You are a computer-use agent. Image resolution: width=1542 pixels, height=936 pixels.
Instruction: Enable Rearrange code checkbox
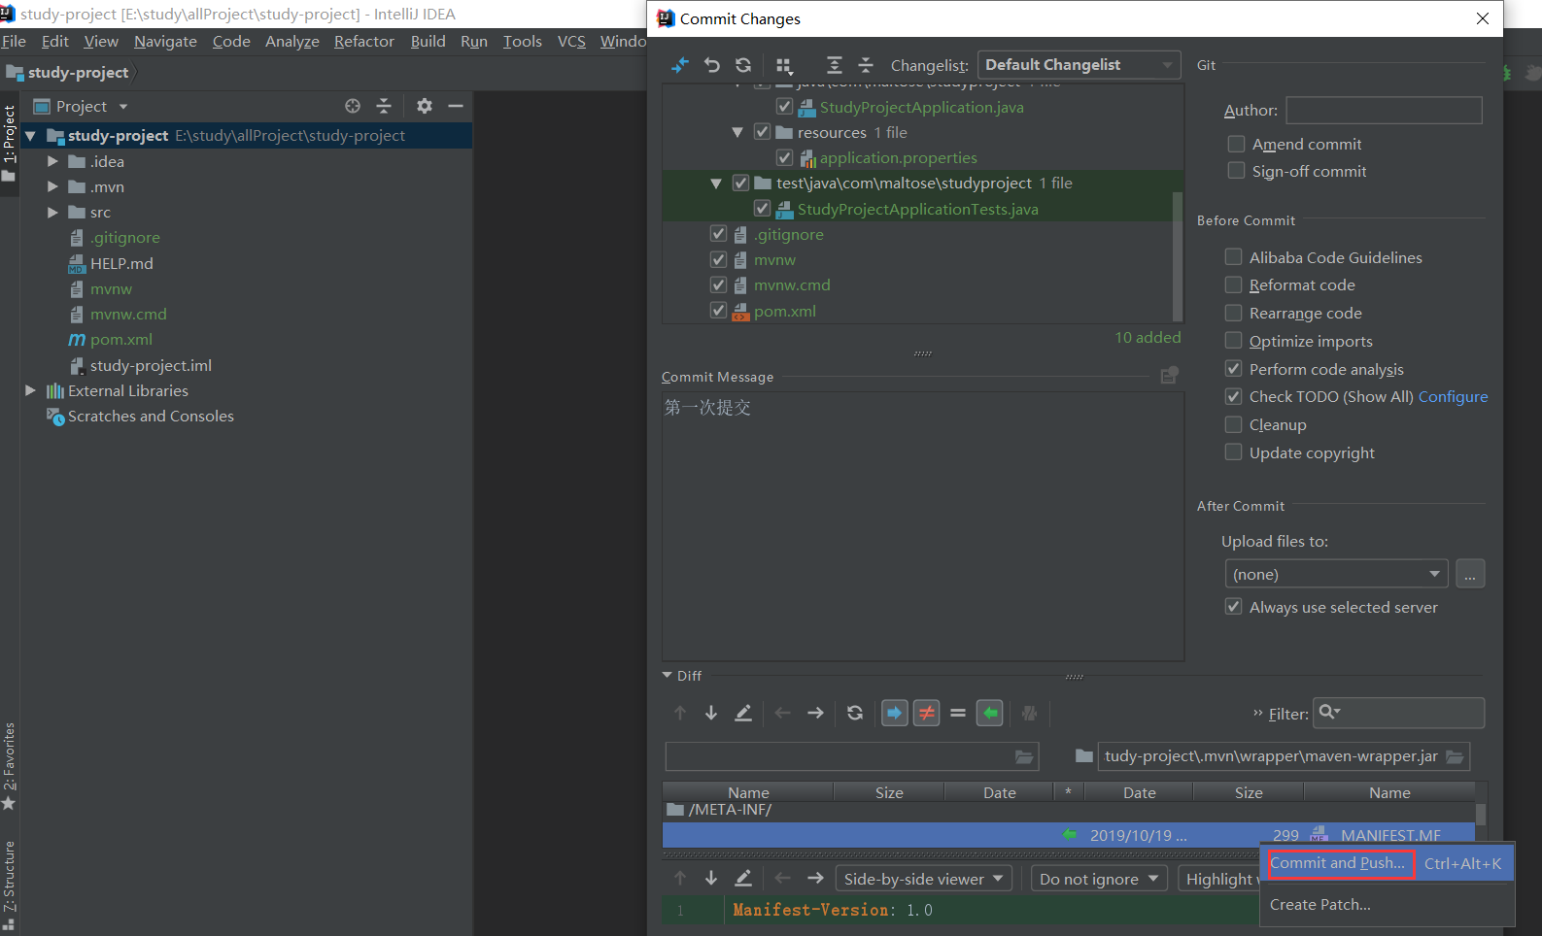point(1233,313)
